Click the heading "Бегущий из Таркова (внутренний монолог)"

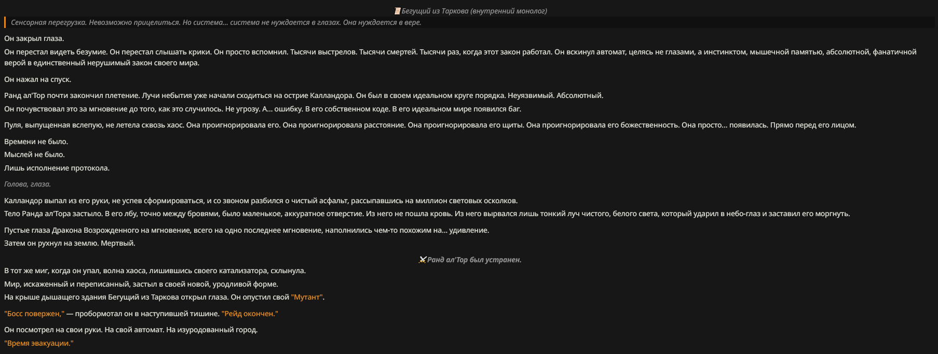click(474, 11)
